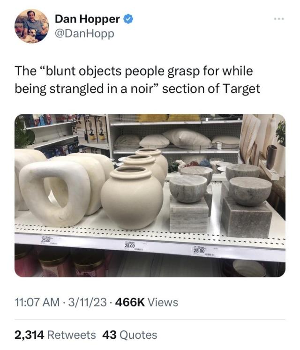
Task: Open the Dan Hopper display name
Action: pyautogui.click(x=87, y=19)
